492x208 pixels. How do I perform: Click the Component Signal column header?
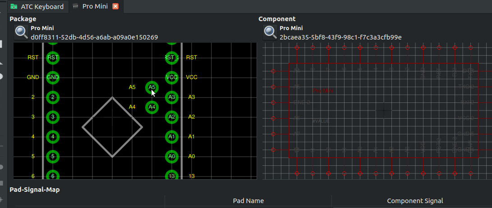[415, 201]
